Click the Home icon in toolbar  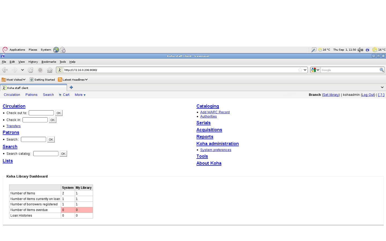(50, 70)
